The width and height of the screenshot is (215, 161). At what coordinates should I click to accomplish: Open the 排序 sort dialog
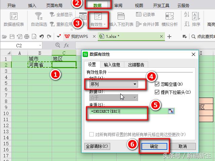(x=196, y=19)
